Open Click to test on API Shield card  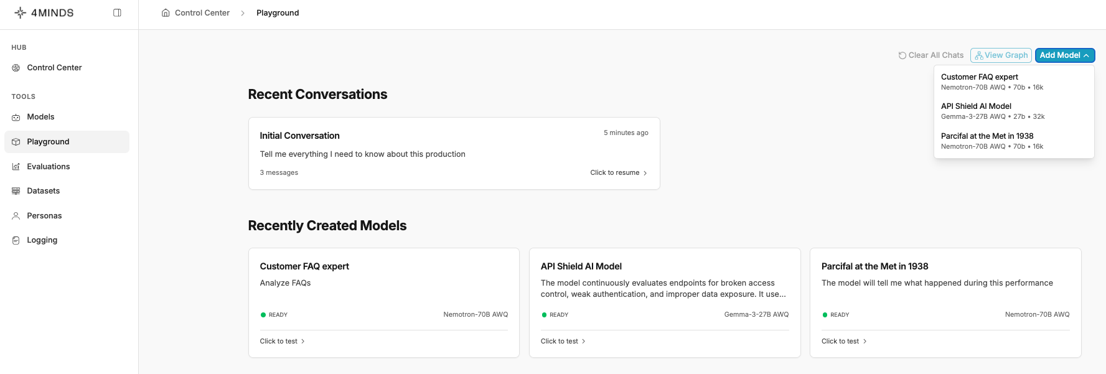pyautogui.click(x=563, y=341)
